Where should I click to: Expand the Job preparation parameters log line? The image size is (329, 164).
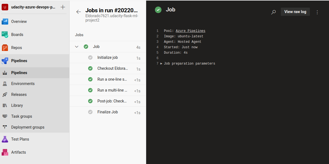pos(162,63)
